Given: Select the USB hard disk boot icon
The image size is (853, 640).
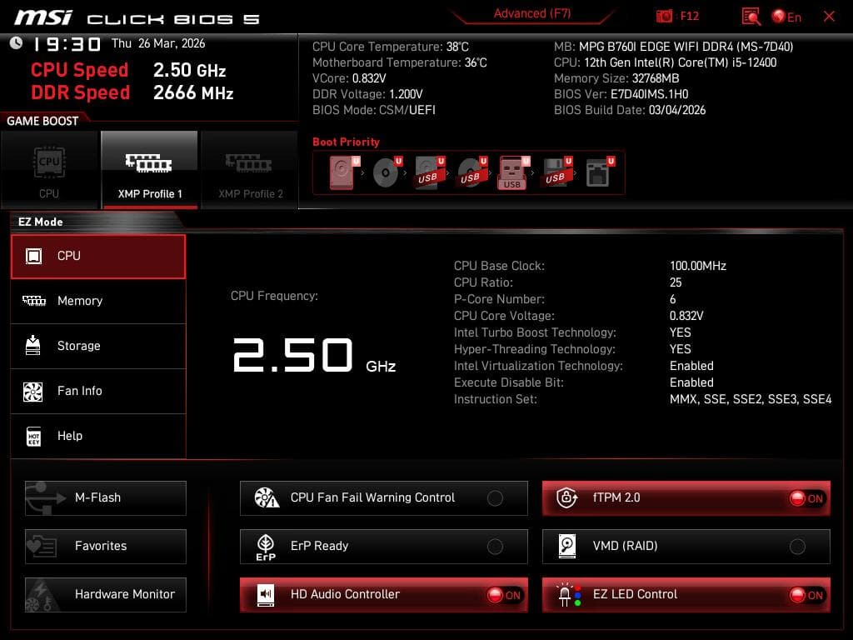Looking at the screenshot, I should tap(429, 172).
